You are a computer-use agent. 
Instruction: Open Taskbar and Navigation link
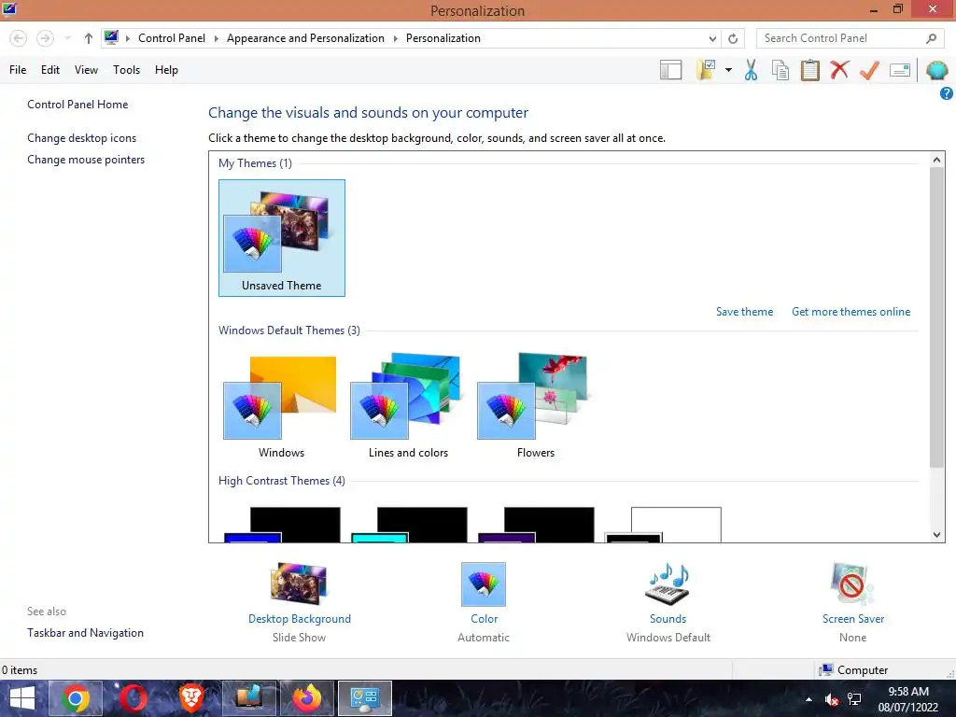[x=85, y=633]
